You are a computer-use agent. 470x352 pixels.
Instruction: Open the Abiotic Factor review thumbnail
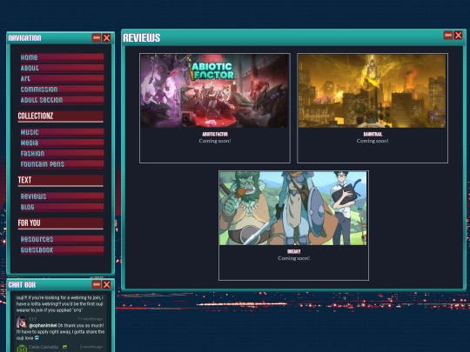pos(215,91)
